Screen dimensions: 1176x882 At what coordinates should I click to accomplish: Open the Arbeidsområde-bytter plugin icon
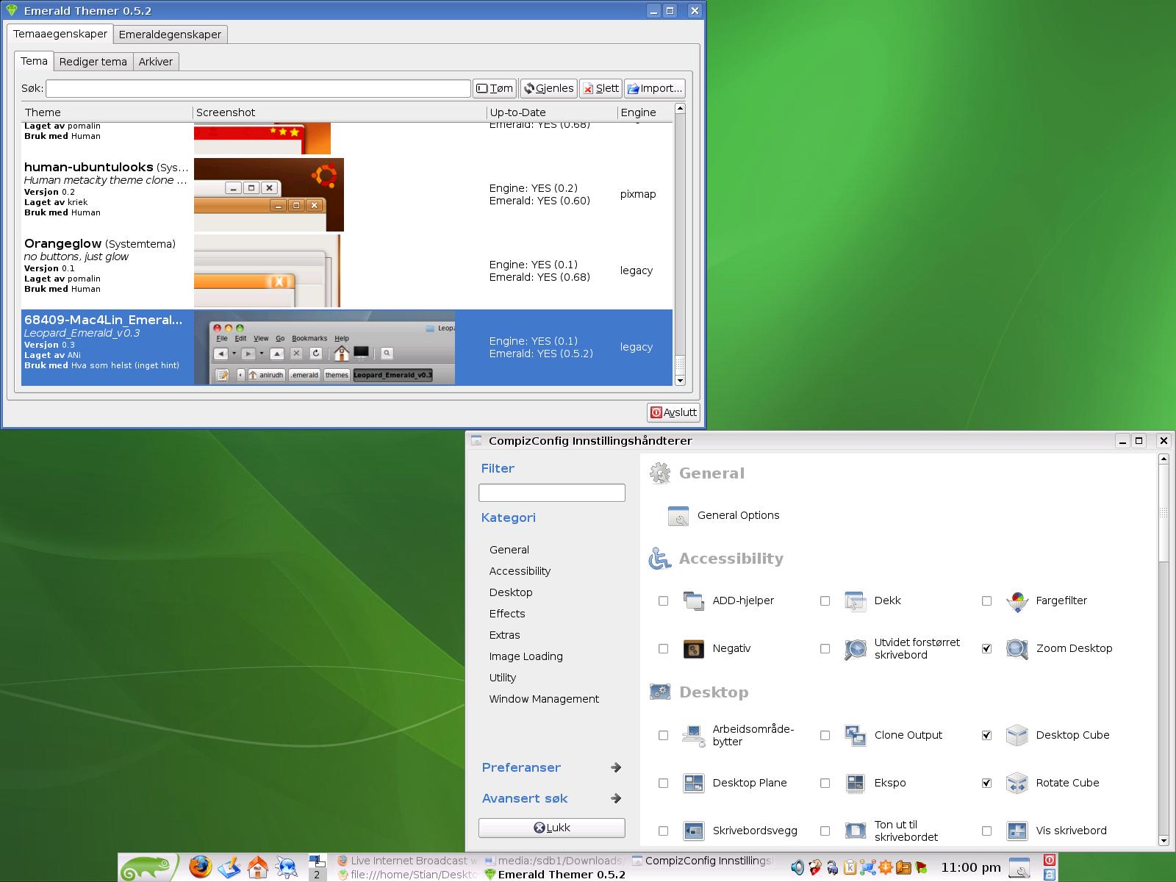[694, 736]
